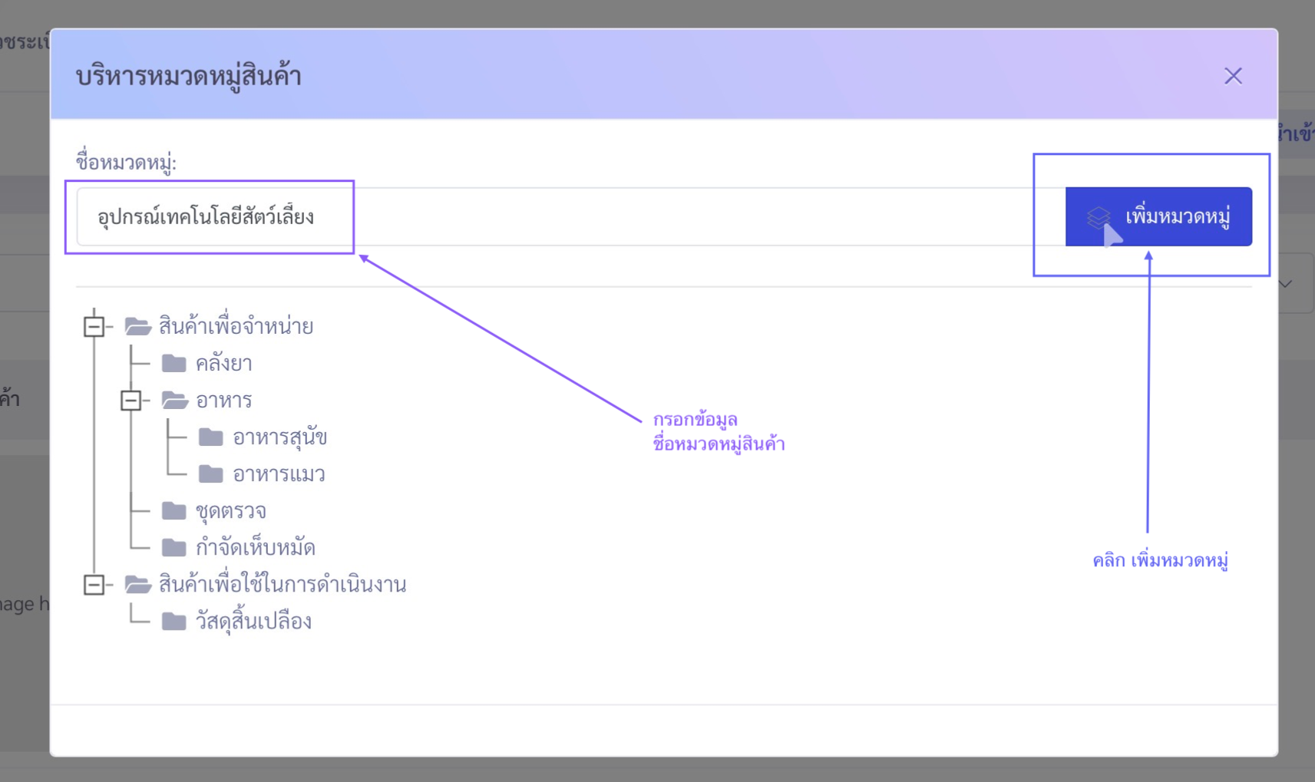Select the วัสดุสิ้นเปลือง category
Image resolution: width=1315 pixels, height=782 pixels.
pos(253,621)
